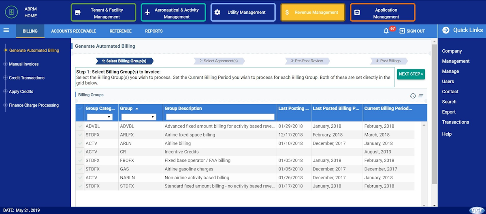
Task: Check the STDFX Standard fixed amount row
Action: point(80,186)
